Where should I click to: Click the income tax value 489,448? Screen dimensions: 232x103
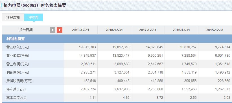123,81
